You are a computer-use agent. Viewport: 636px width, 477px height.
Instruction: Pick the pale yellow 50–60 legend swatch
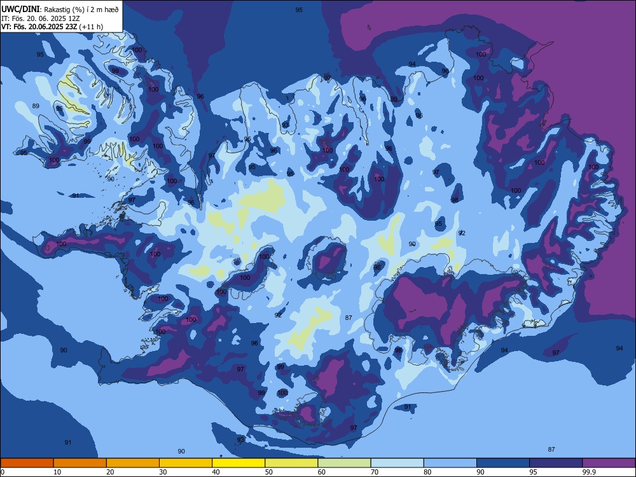pos(291,463)
